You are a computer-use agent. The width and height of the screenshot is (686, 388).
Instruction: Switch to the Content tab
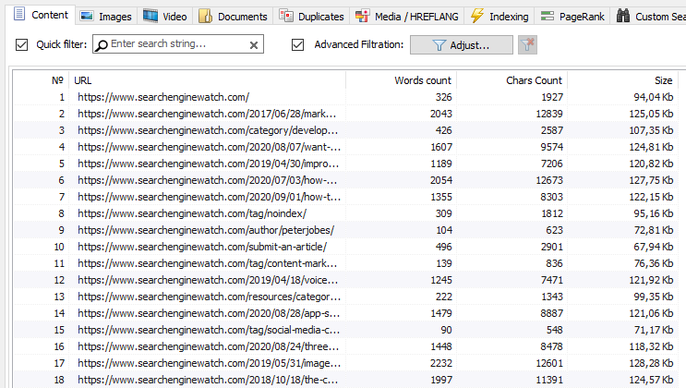tap(42, 15)
